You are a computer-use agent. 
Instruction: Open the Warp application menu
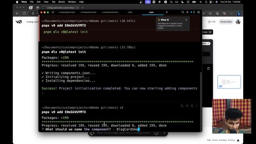point(24,2)
